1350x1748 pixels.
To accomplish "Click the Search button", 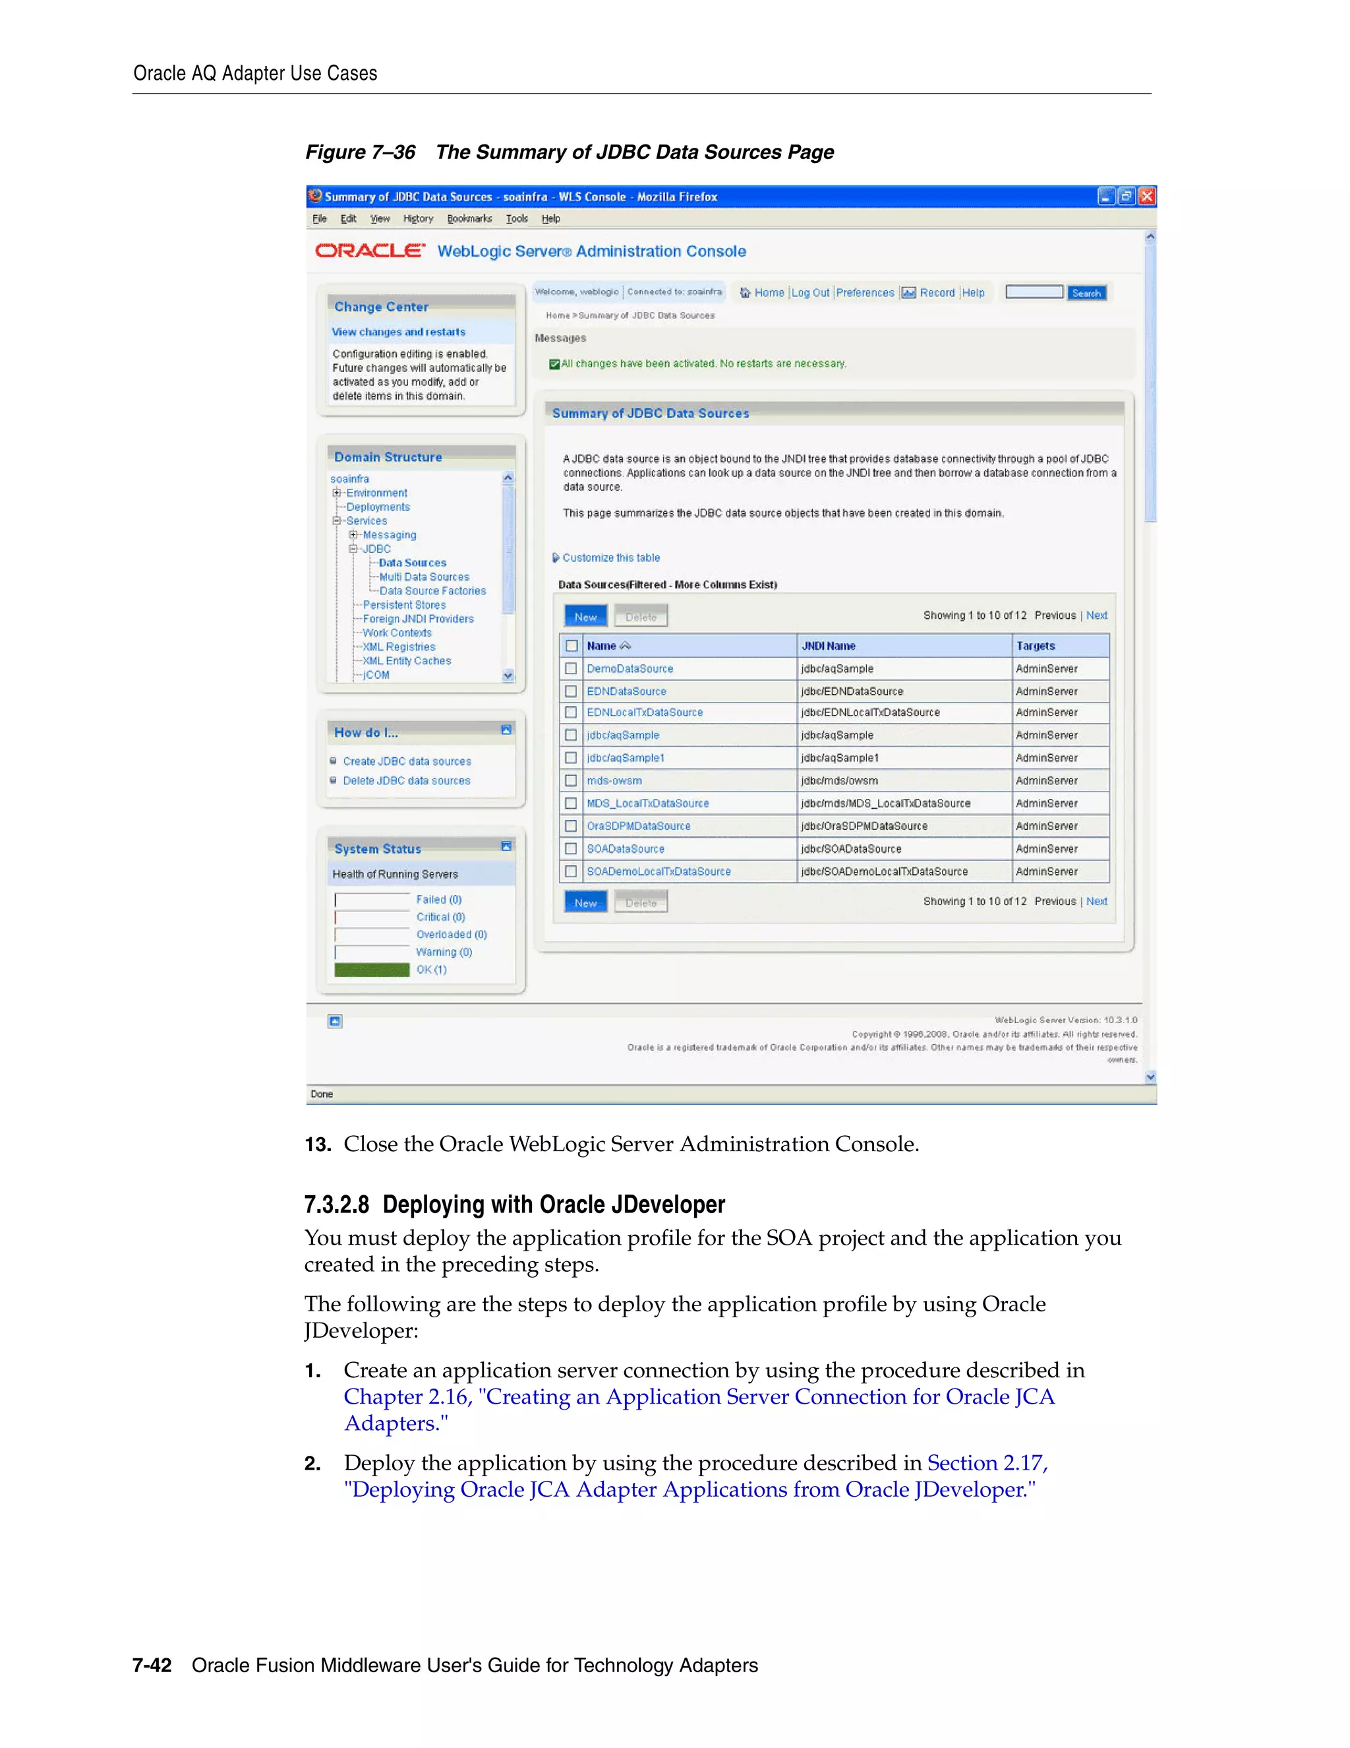I will point(1086,293).
